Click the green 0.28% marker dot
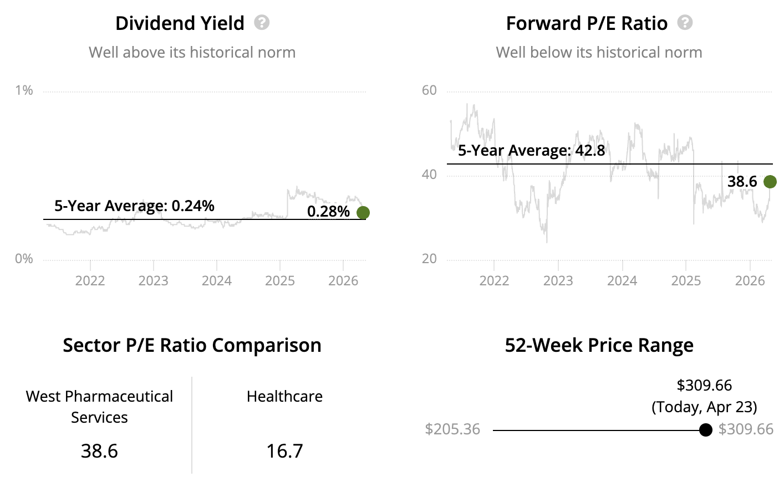Image resolution: width=784 pixels, height=482 pixels. 363,213
